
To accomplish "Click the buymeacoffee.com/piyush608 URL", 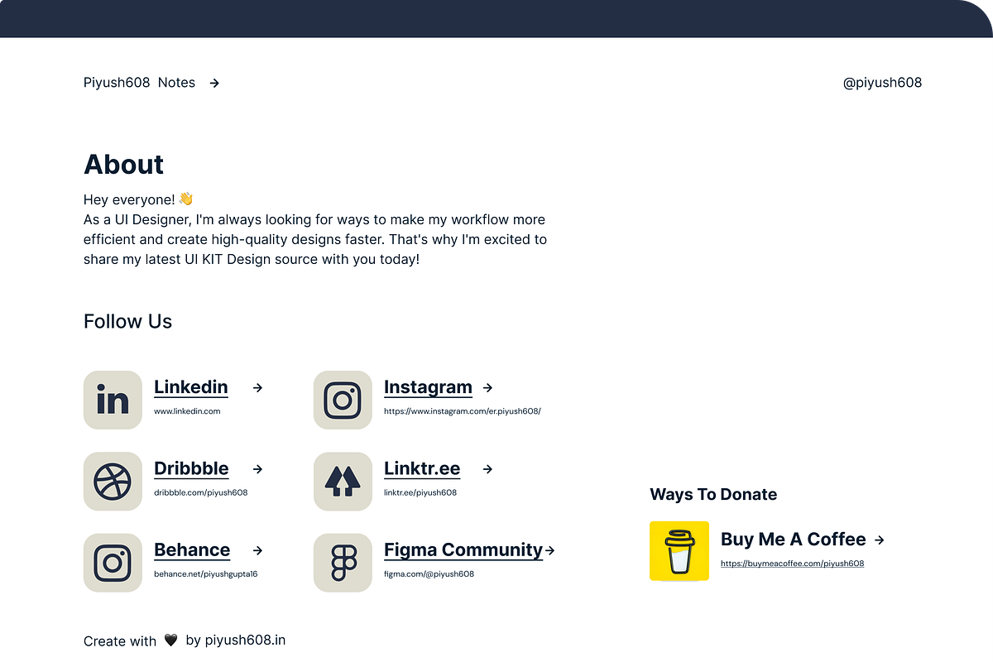I will [x=792, y=564].
